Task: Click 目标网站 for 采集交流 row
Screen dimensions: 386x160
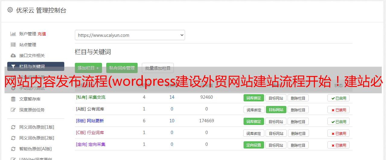Action: [276, 98]
